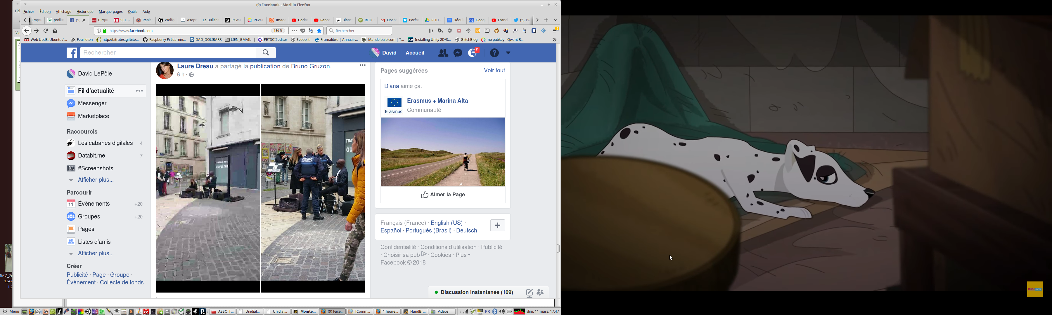
Task: Open the Historique menu
Action: (x=85, y=12)
